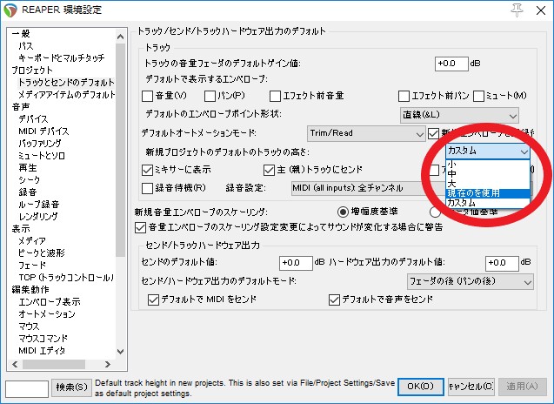The image size is (554, 404).
Task: Select メディアアイテムのデフォルト page
Action: (66, 94)
